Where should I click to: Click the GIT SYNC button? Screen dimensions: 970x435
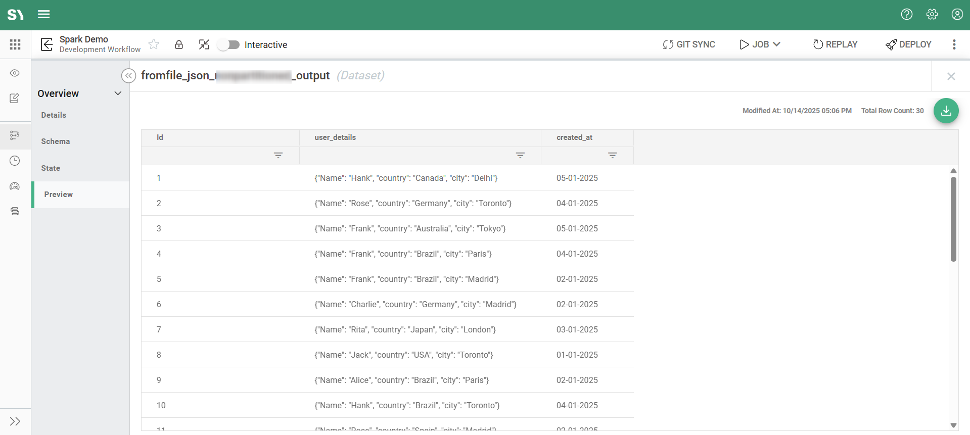(x=689, y=44)
